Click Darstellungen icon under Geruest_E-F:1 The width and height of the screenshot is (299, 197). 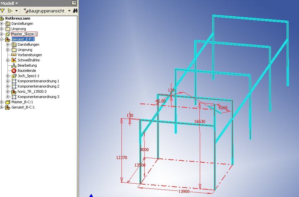coord(14,44)
